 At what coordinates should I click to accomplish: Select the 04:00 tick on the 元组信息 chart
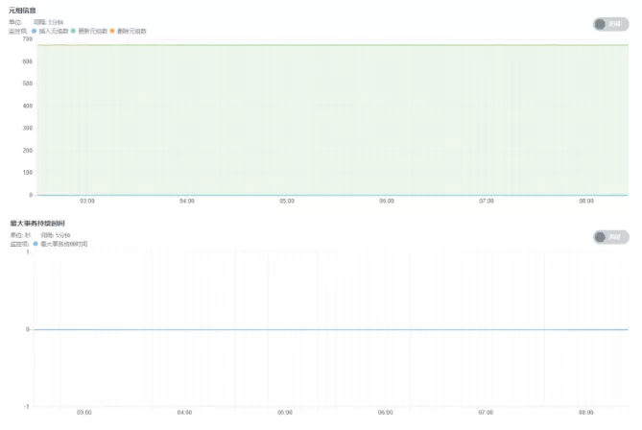(x=186, y=202)
